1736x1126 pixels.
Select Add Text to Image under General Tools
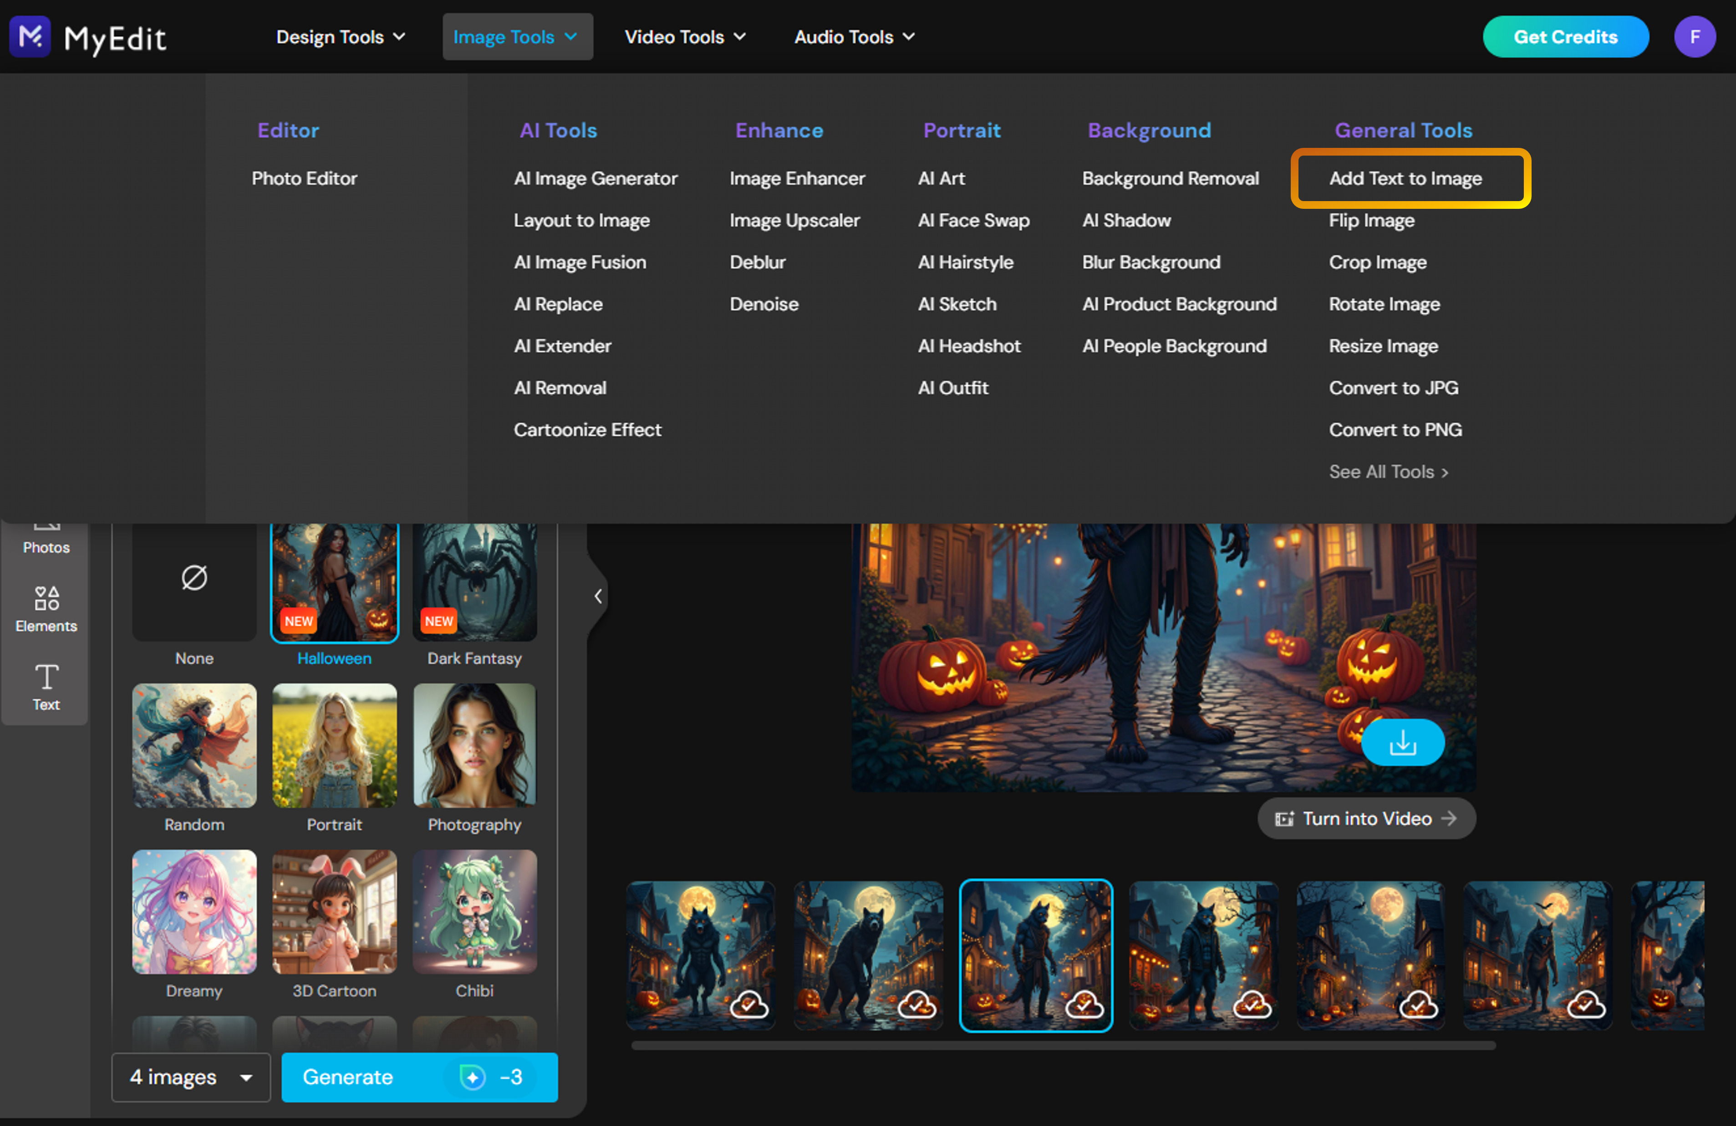pyautogui.click(x=1405, y=178)
